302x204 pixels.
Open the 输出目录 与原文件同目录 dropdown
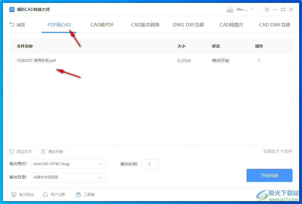68,177
